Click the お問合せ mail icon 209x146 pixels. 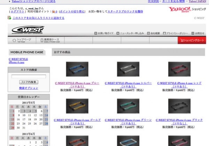point(193,33)
